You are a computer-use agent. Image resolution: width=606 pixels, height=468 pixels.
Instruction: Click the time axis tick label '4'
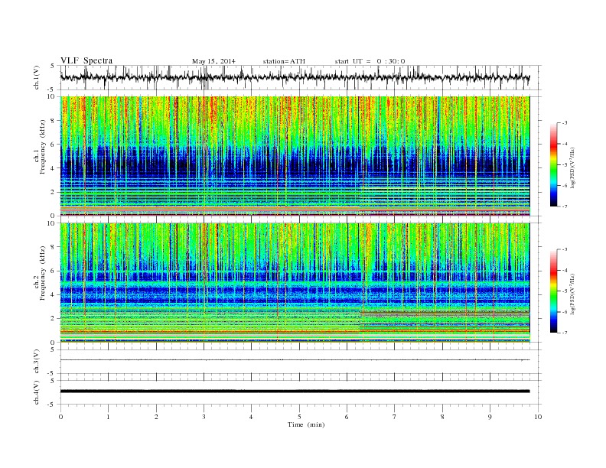click(x=251, y=417)
